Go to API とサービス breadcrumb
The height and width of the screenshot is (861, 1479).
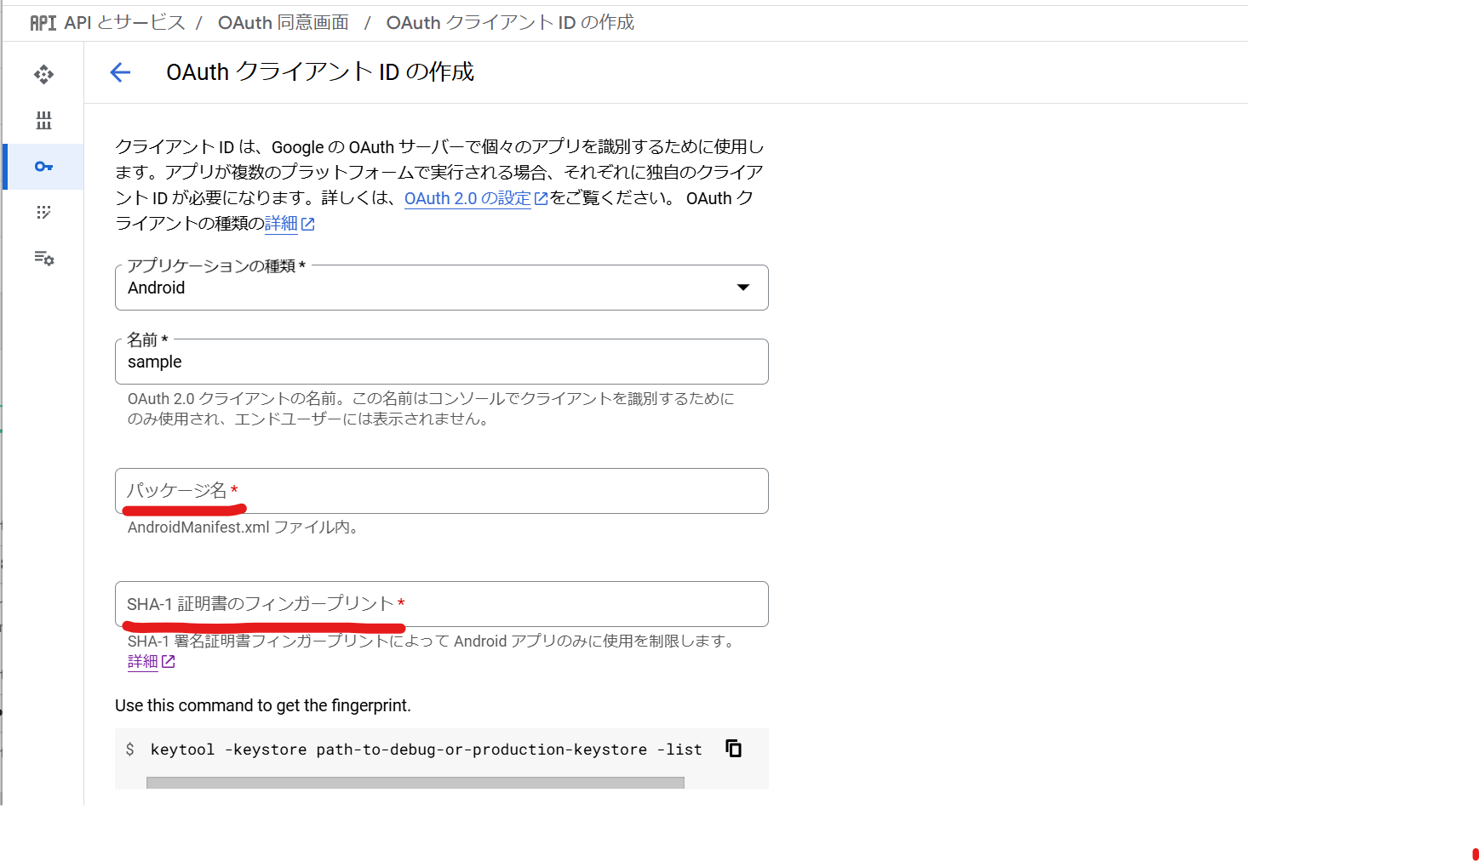click(124, 23)
